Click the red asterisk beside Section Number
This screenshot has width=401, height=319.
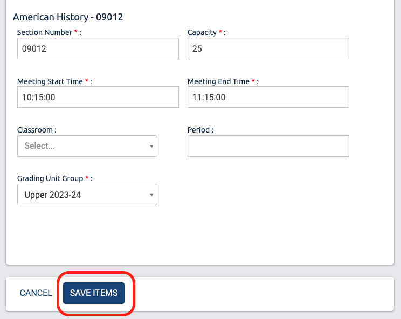[76, 32]
